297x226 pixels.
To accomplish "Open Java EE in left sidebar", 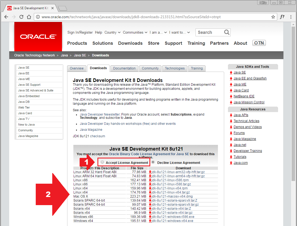I will pyautogui.click(x=39, y=73).
